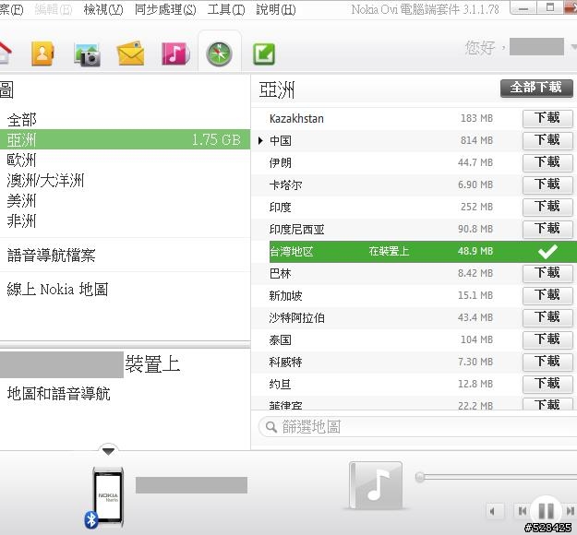Open the 說明(H) menu
The height and width of the screenshot is (535, 577).
pyautogui.click(x=276, y=9)
